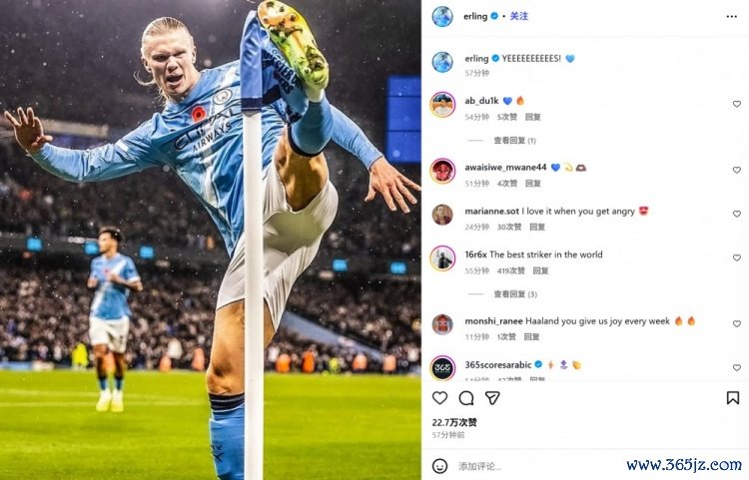Like ab_du1k's comment with its heart
The image size is (749, 480).
(x=737, y=104)
